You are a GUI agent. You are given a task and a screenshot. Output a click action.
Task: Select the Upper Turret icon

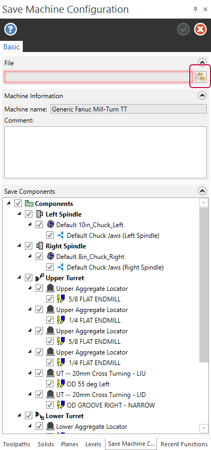coord(40,278)
